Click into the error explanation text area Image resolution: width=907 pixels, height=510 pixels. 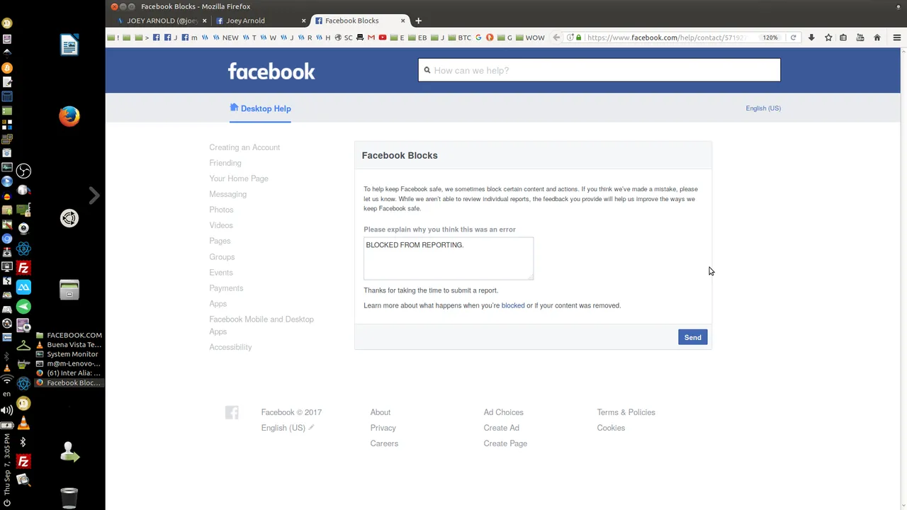[449, 259]
